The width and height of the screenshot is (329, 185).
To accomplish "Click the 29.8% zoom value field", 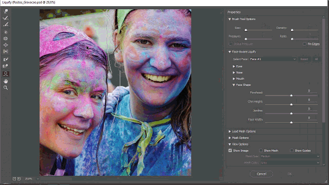I will (x=29, y=179).
